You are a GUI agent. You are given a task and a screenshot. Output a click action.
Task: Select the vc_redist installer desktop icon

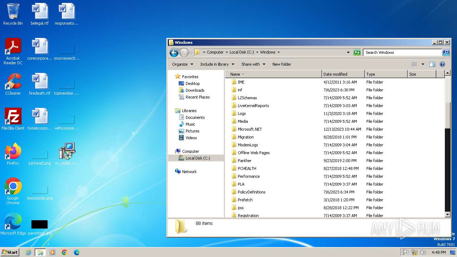[x=66, y=154]
